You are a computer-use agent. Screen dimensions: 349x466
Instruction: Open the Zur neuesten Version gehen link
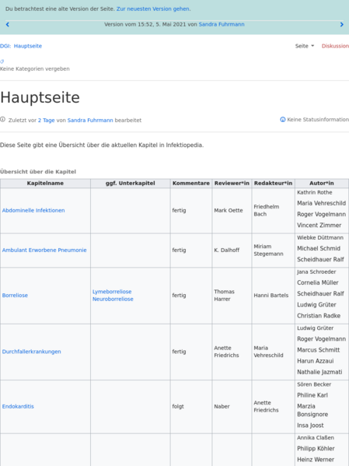click(x=152, y=9)
